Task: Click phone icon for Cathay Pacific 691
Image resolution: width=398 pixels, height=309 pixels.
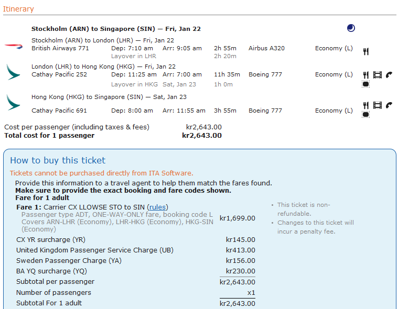Action: point(389,105)
